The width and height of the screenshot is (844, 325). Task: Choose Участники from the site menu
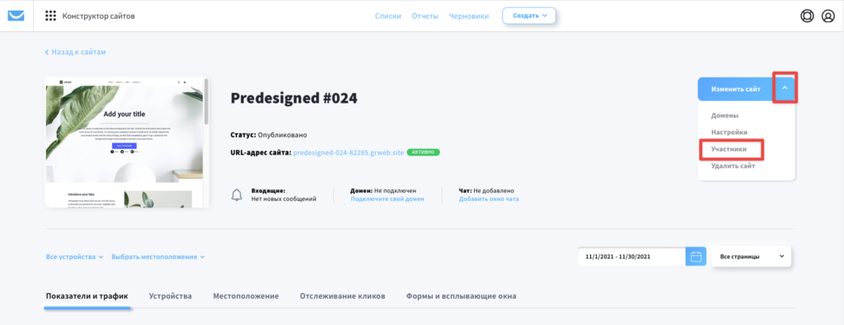tap(729, 149)
